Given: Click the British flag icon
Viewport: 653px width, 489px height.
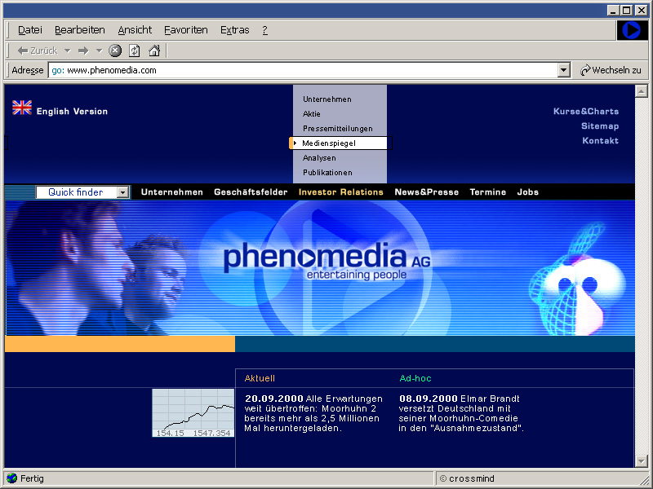Looking at the screenshot, I should (22, 108).
